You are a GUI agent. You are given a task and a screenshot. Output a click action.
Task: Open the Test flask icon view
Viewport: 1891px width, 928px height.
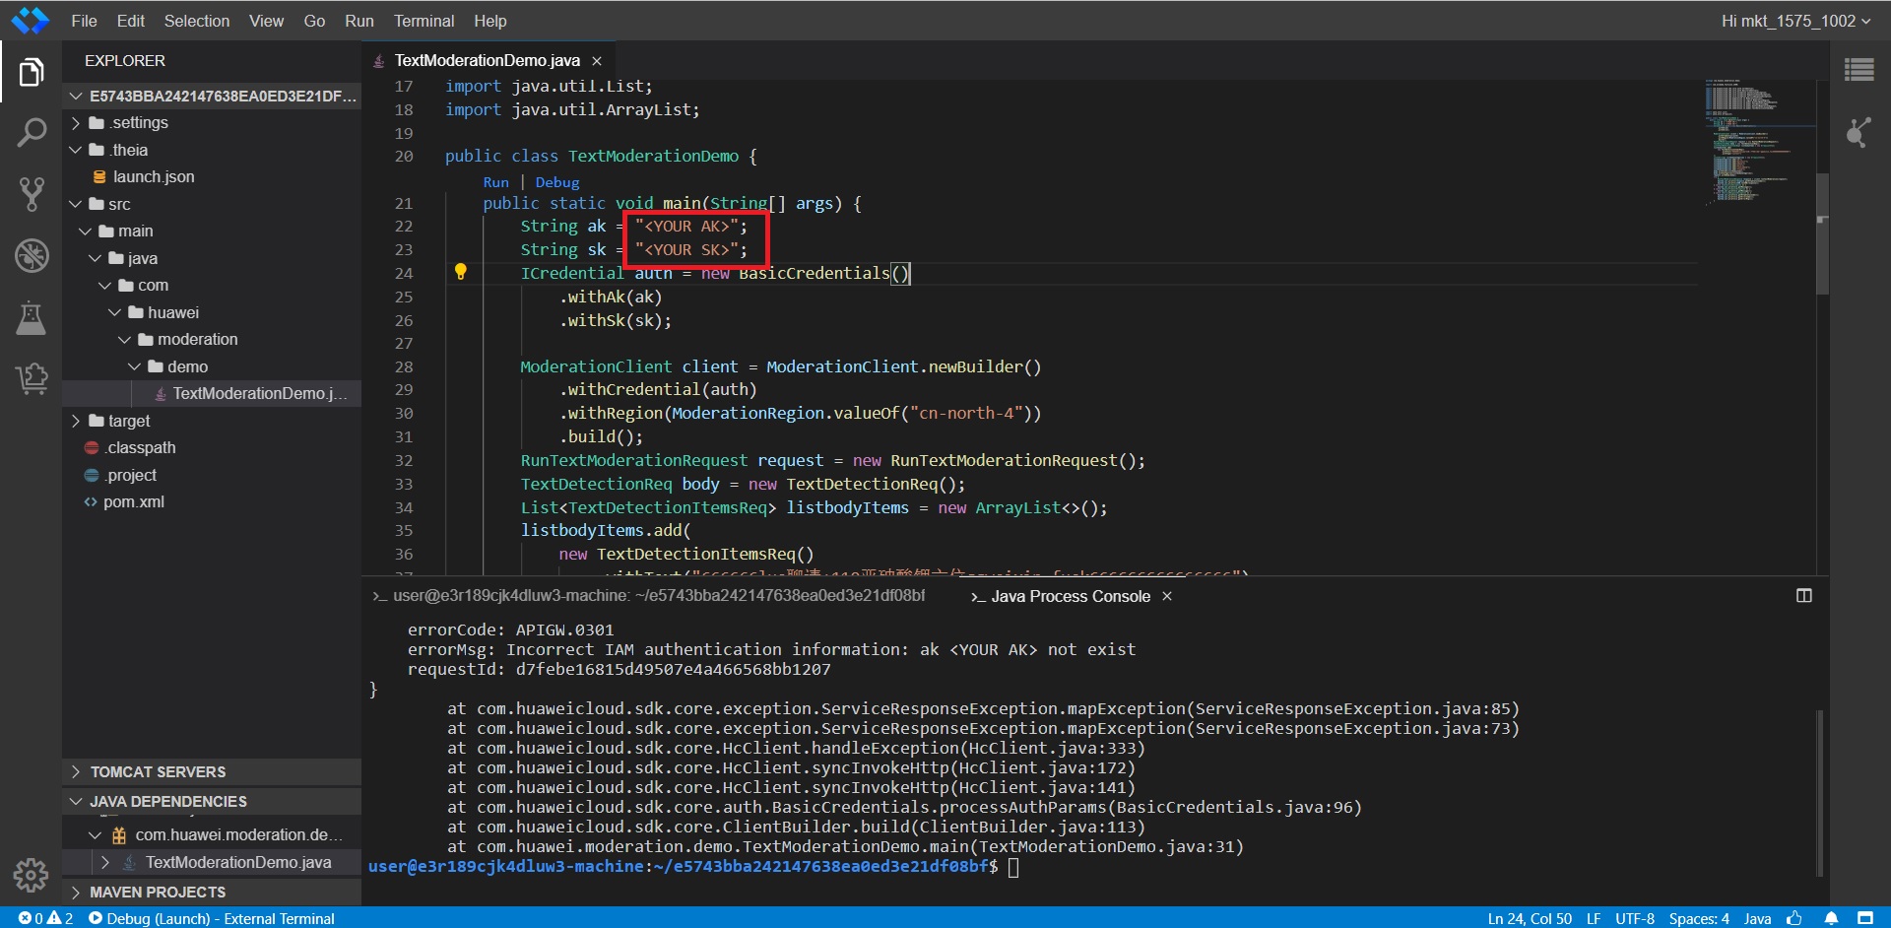[32, 317]
